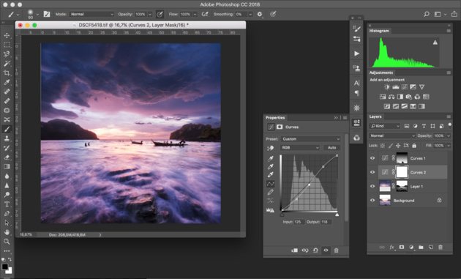Open the layer blend mode Normal dropdown
The image size is (461, 279).
click(392, 135)
